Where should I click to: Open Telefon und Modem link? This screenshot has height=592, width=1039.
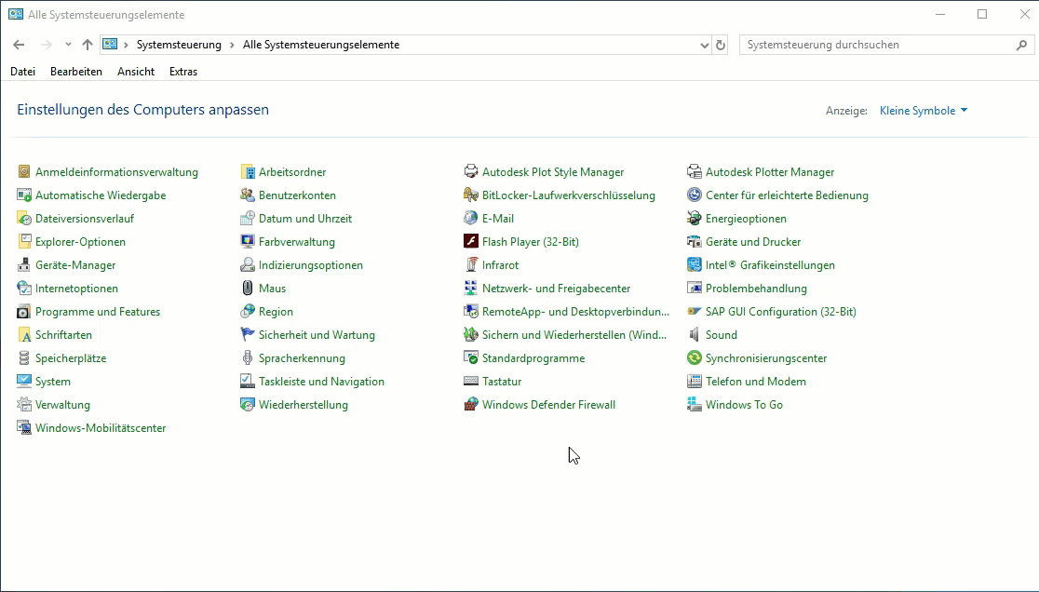pos(755,382)
